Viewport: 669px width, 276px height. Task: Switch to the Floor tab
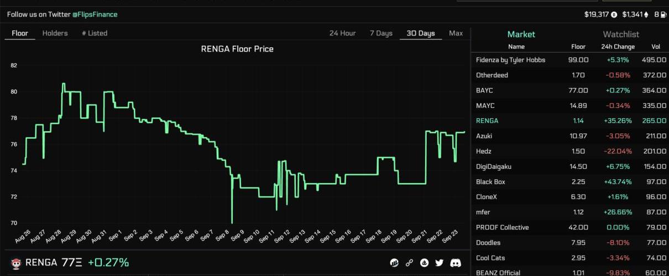[20, 33]
